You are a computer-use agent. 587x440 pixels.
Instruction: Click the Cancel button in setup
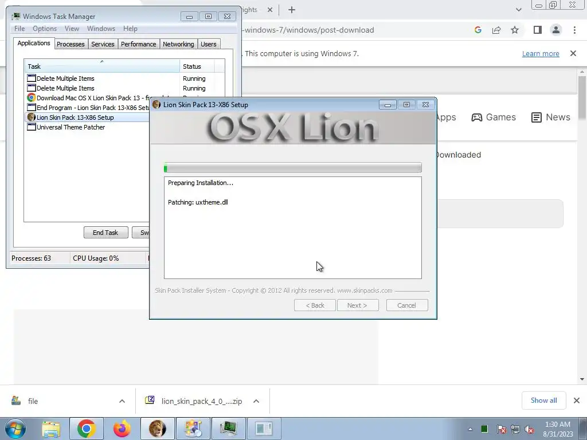point(406,305)
